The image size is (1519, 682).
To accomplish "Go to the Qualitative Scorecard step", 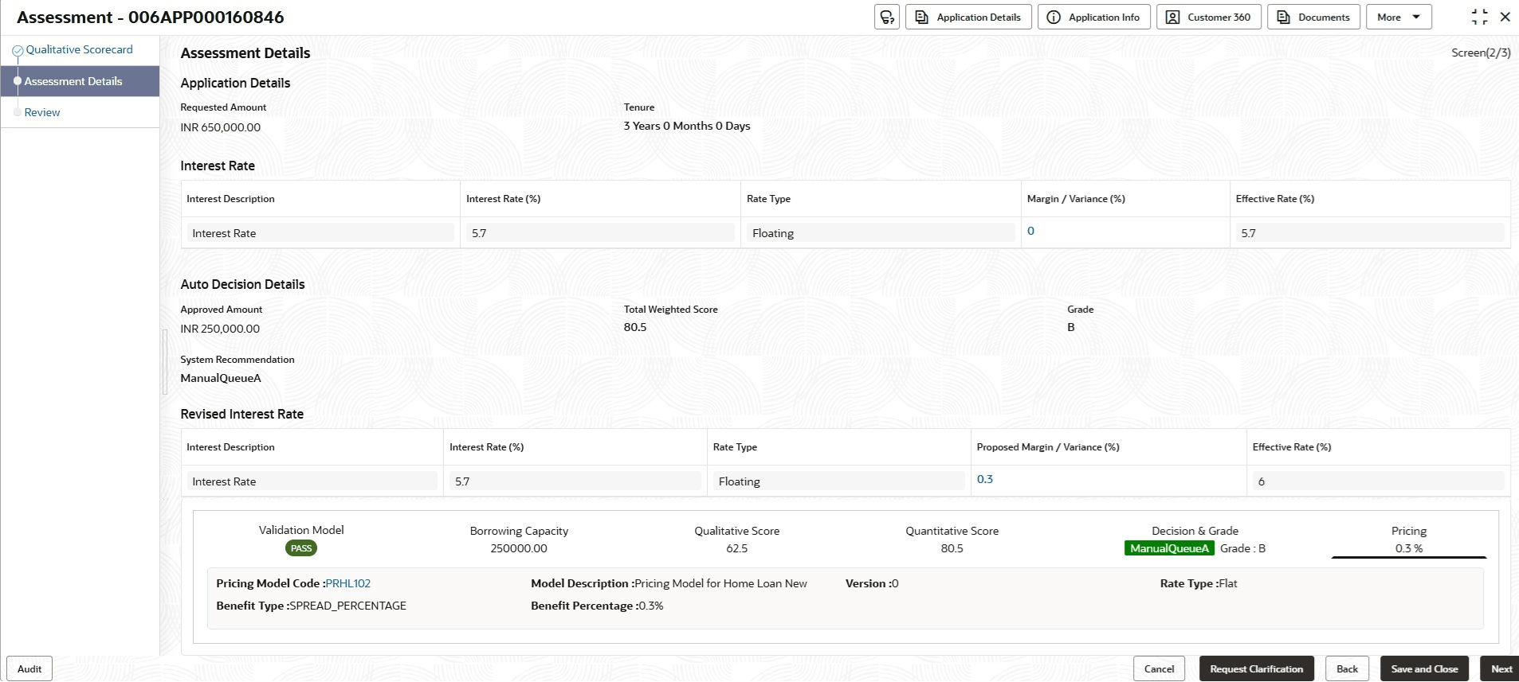I will [79, 49].
